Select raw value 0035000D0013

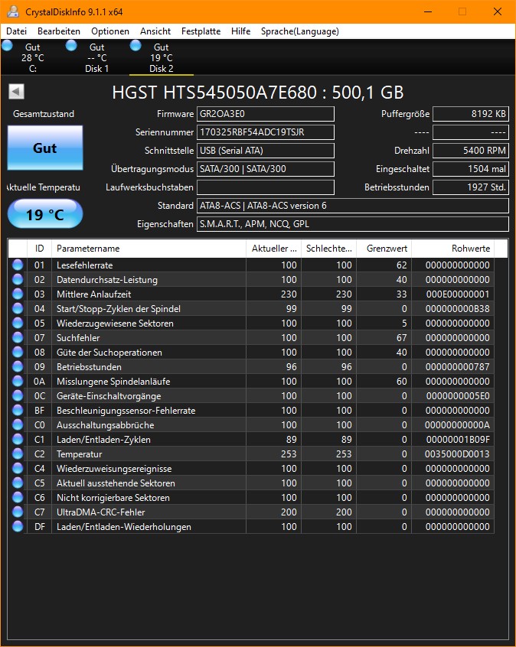tap(457, 454)
